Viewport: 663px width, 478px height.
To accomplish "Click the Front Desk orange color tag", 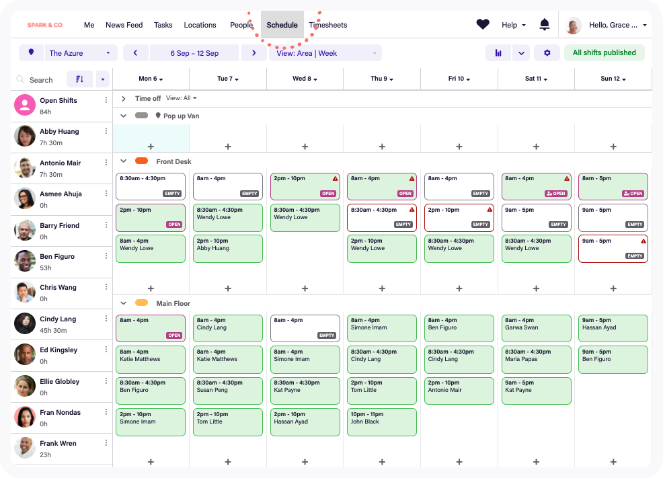I will coord(141,161).
